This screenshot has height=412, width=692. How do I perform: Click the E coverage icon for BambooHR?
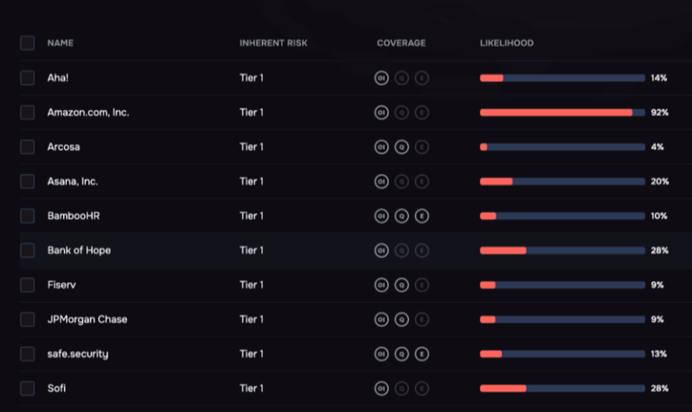[x=422, y=216]
